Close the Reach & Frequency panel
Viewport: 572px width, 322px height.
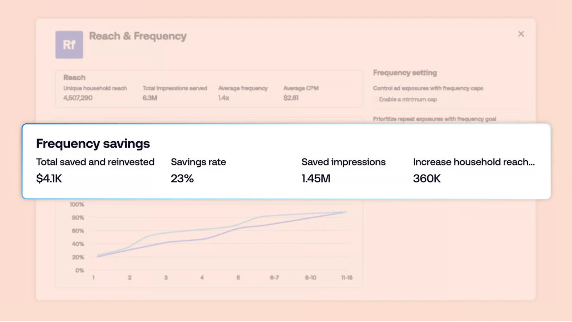click(x=521, y=34)
